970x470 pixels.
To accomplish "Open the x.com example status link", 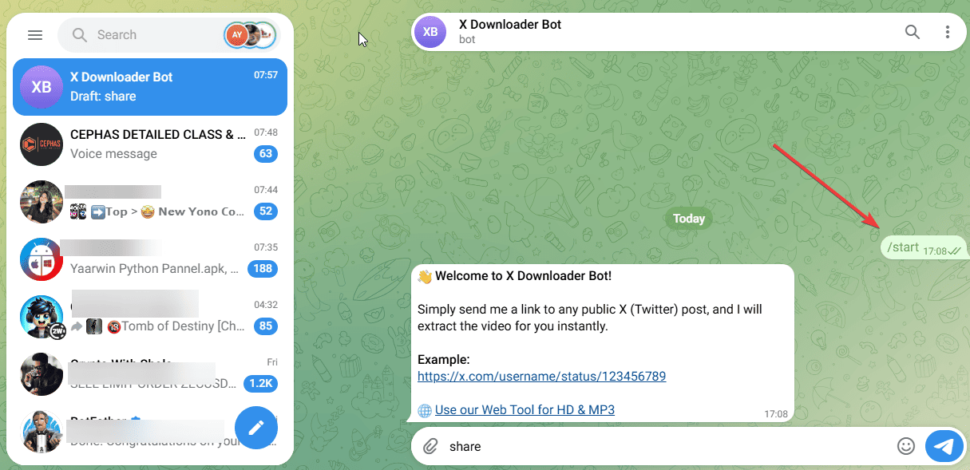I will 541,376.
